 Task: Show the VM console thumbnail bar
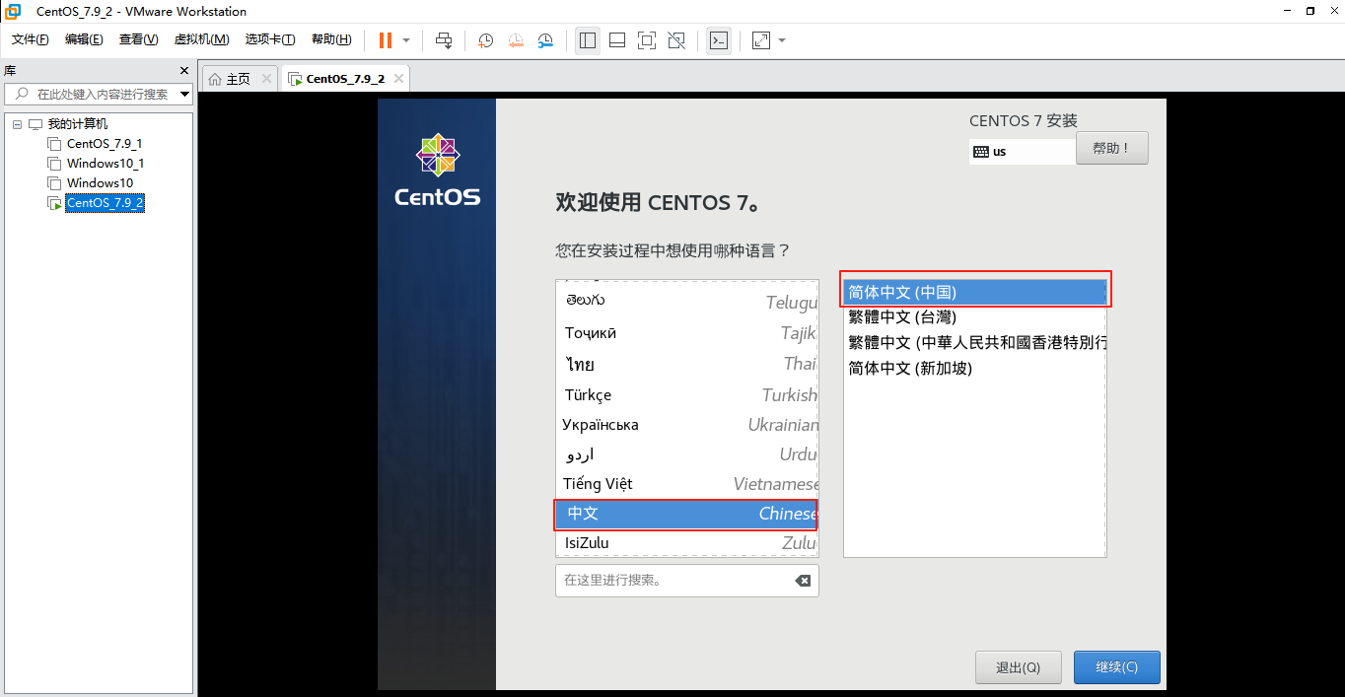pyautogui.click(x=616, y=40)
